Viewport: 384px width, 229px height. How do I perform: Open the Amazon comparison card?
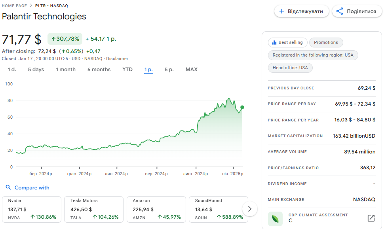(x=156, y=210)
